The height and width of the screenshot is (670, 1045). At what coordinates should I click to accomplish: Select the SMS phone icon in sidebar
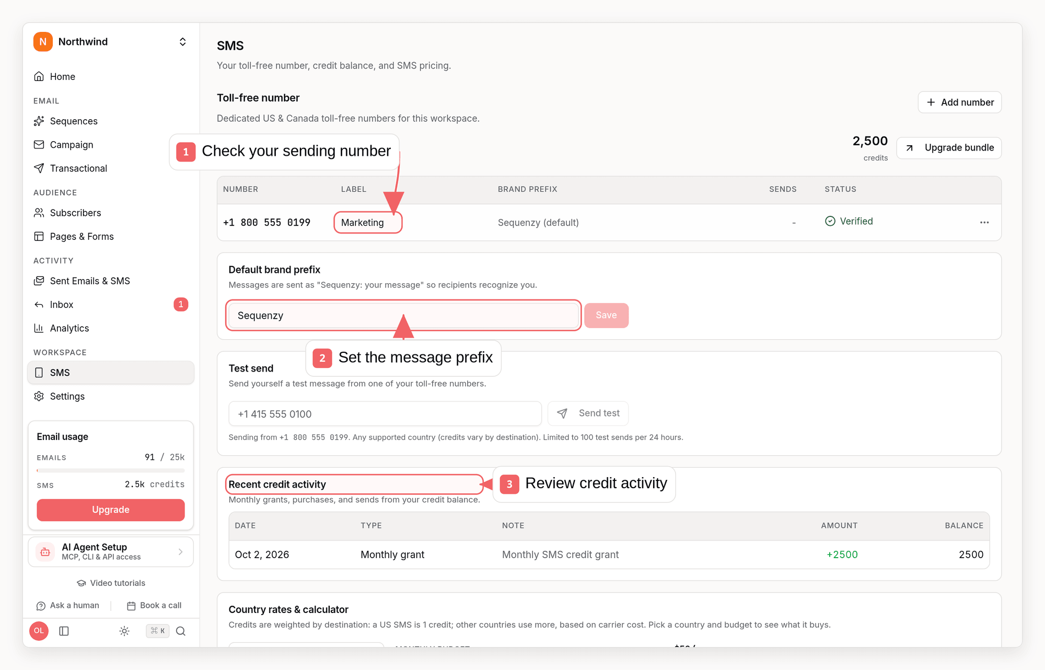pos(39,373)
